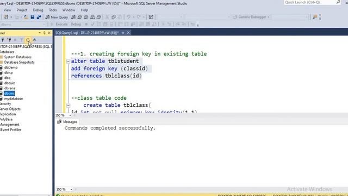Click Activity Monitor icon in Object Explorer
348x196 pixels.
click(34, 40)
